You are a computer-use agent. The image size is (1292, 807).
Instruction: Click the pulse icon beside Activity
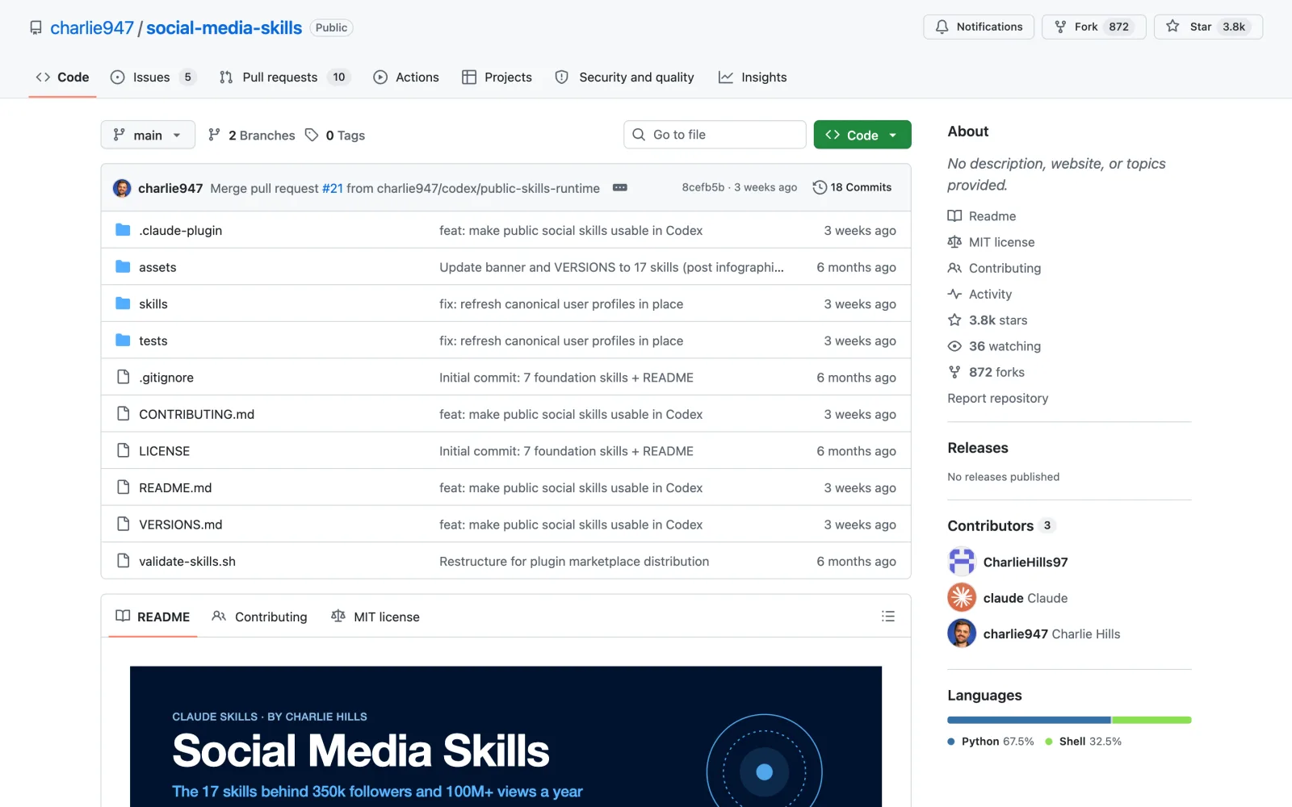954,294
